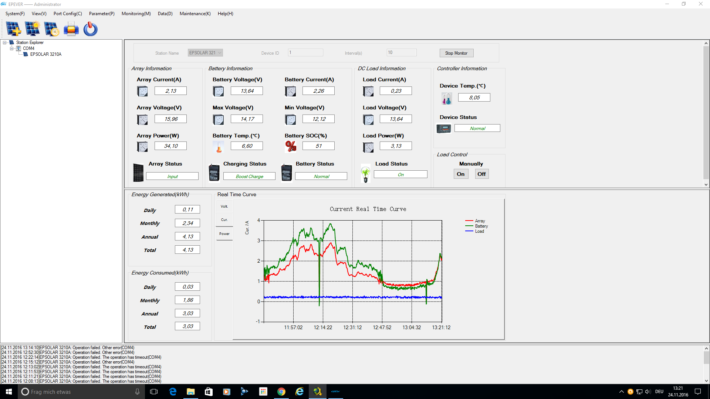Click the printer icon in toolbar
This screenshot has height=399, width=710.
71,29
